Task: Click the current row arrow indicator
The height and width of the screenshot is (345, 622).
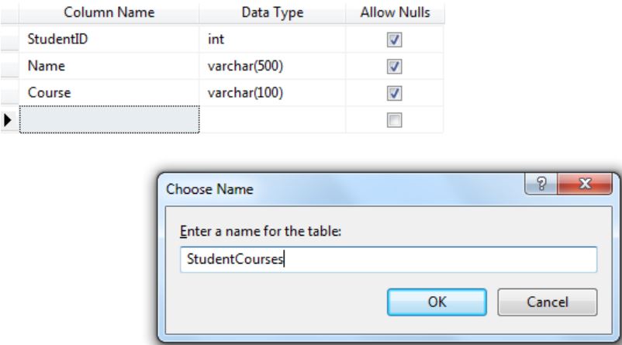Action: [8, 119]
